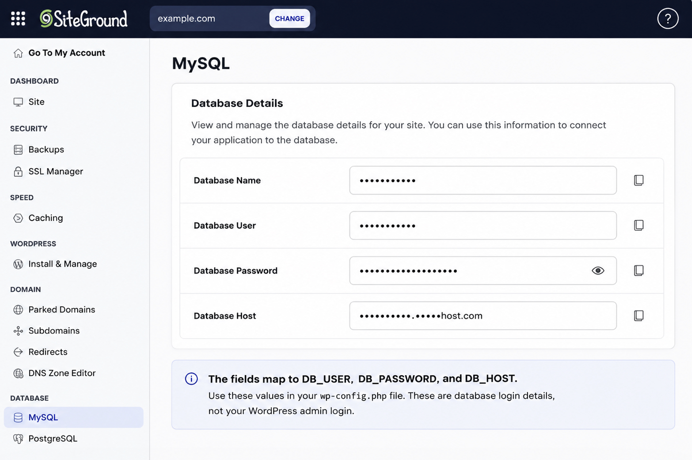Click the 'Database User' label

[x=225, y=226]
